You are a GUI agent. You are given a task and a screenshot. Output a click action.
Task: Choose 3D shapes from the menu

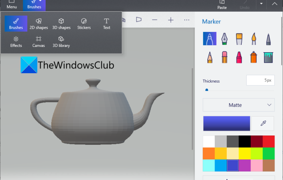pos(61,23)
